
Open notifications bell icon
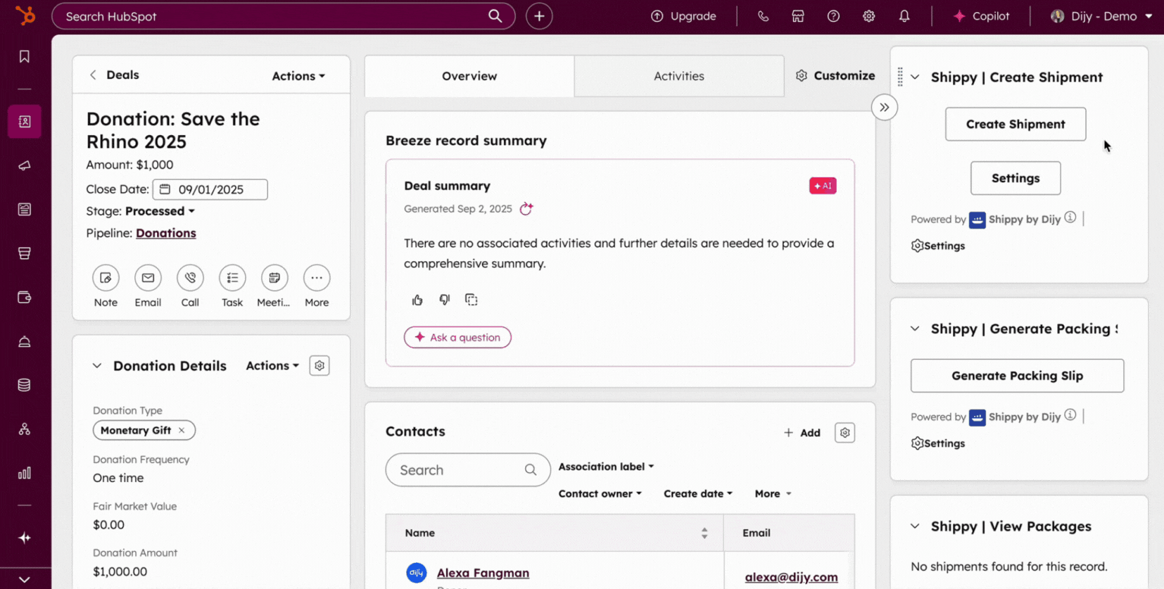[904, 16]
